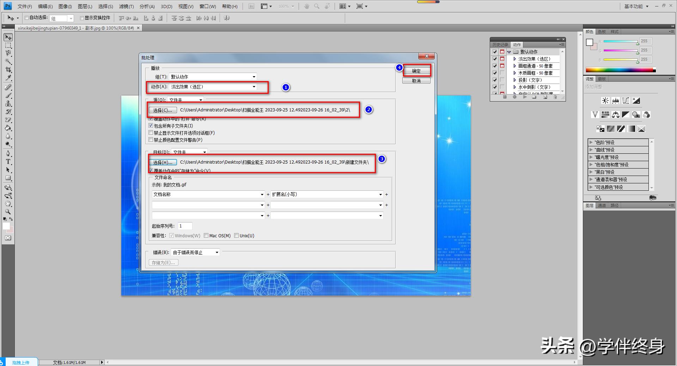
Task: Select the Clone Stamp tool
Action: (8, 103)
